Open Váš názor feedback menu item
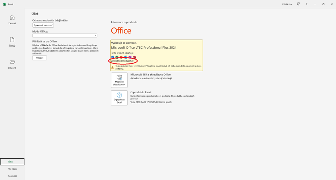The image size is (336, 180). coord(12,169)
